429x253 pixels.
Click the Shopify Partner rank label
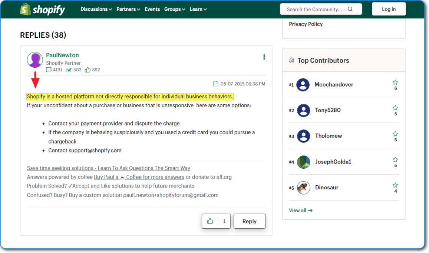63,63
